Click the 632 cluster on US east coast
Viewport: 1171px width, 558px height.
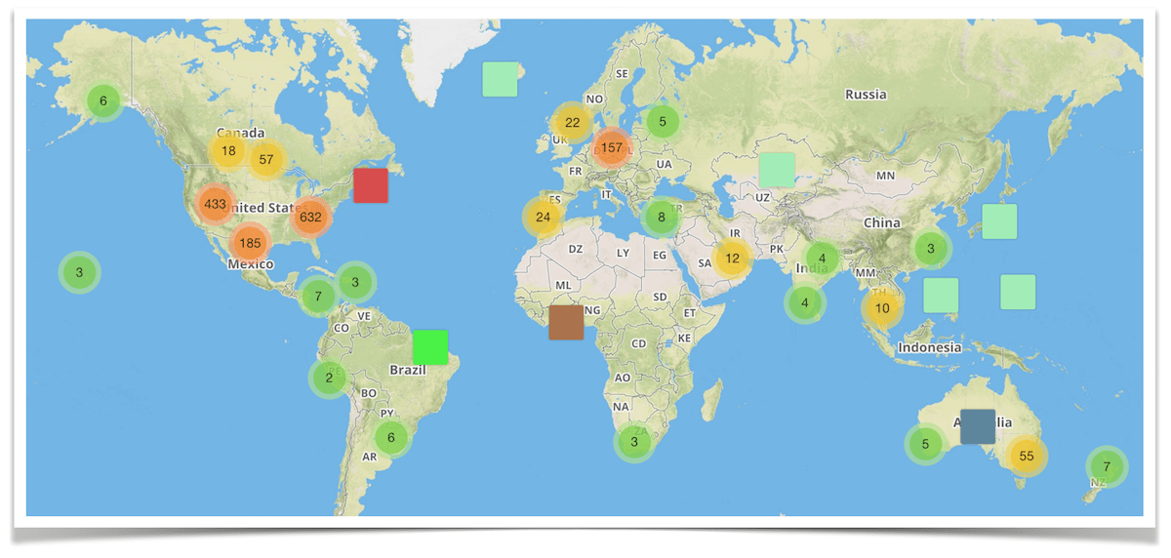click(x=311, y=217)
